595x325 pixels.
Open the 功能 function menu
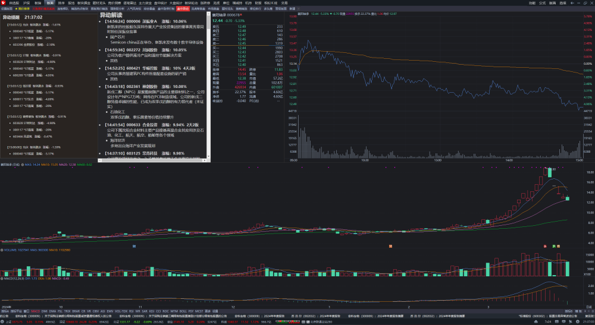pos(532,3)
